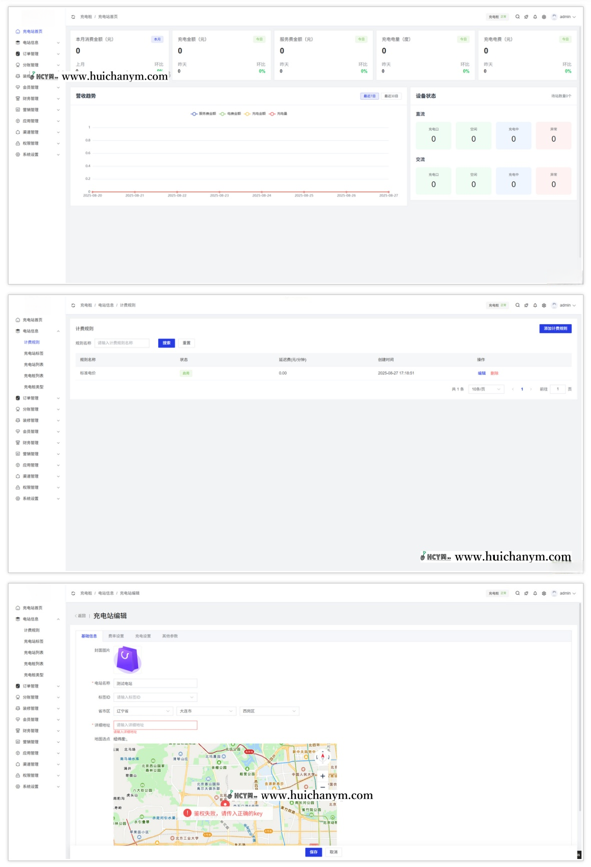591x867 pixels.
Task: Click the 添加计费规则 button
Action: [555, 329]
